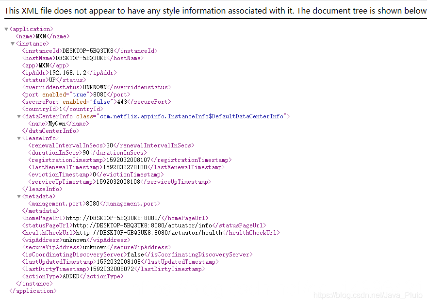Click serviceUpTimestamp value 1592032008108

[118, 182]
